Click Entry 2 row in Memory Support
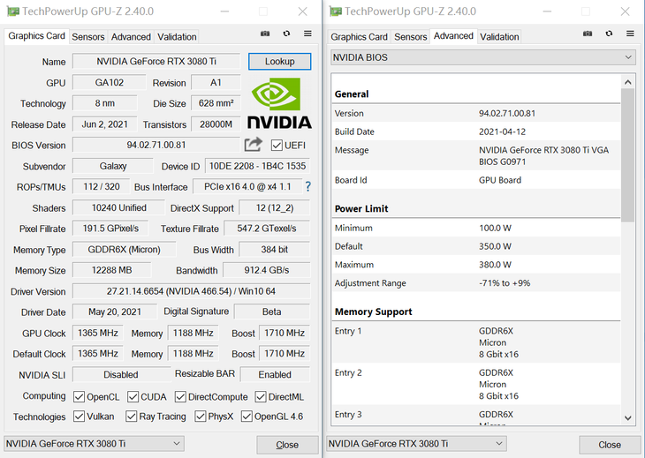 coord(476,384)
